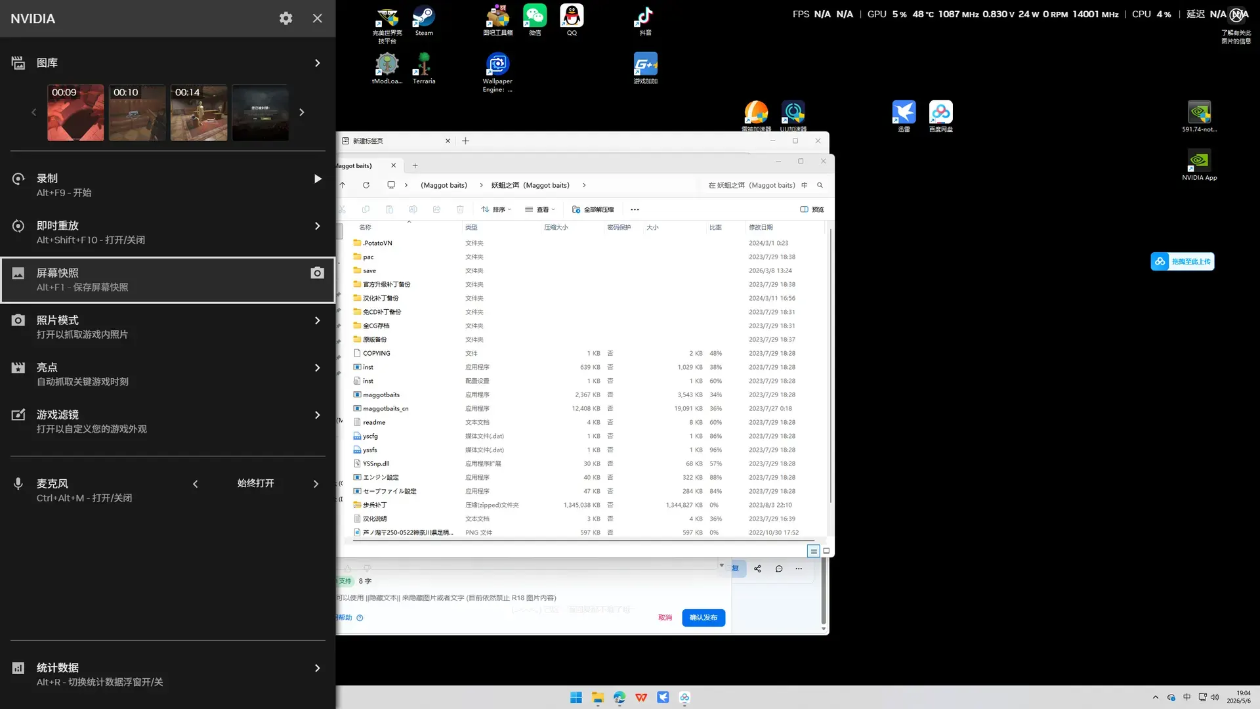Viewport: 1260px width, 709px height.
Task: Open the 00:09 gallery clip thumbnail
Action: [75, 112]
